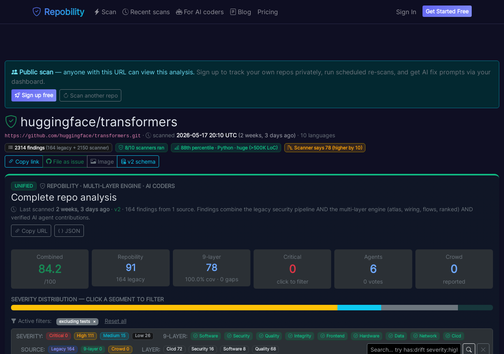
Task: Click Reset all filters link
Action: (115, 321)
